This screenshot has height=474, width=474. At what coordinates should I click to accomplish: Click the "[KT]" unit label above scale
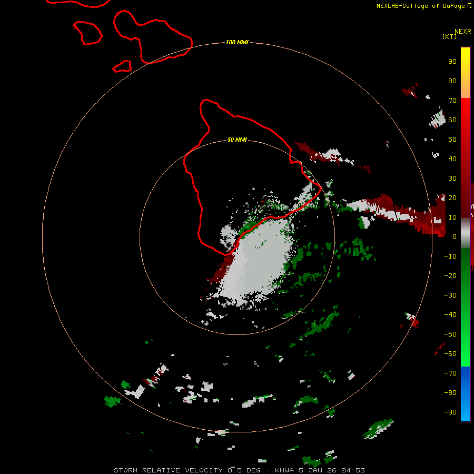click(450, 36)
